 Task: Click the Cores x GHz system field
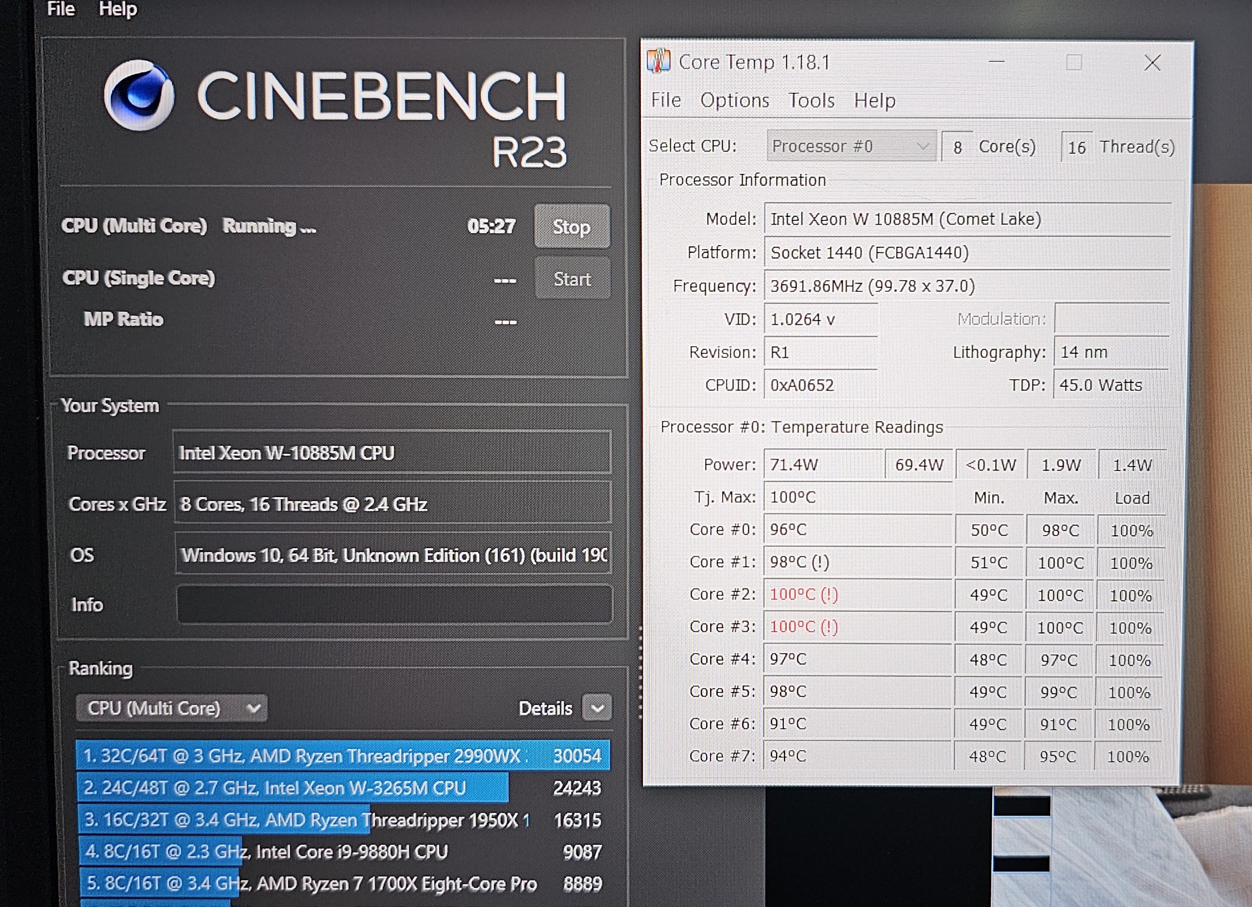[392, 504]
